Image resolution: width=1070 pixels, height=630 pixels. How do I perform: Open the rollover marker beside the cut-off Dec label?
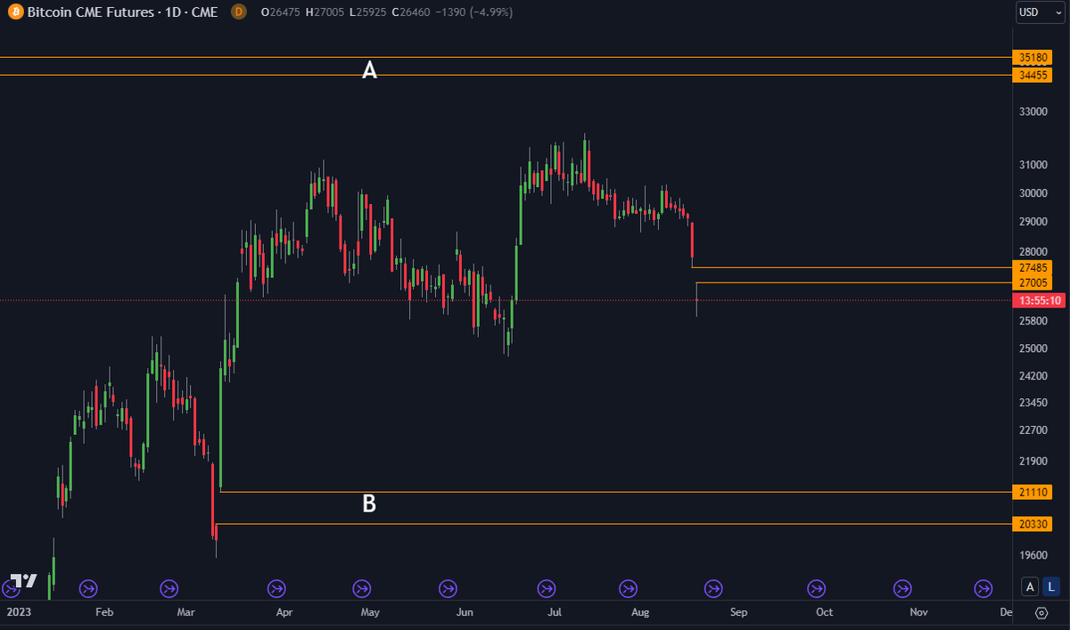[984, 588]
